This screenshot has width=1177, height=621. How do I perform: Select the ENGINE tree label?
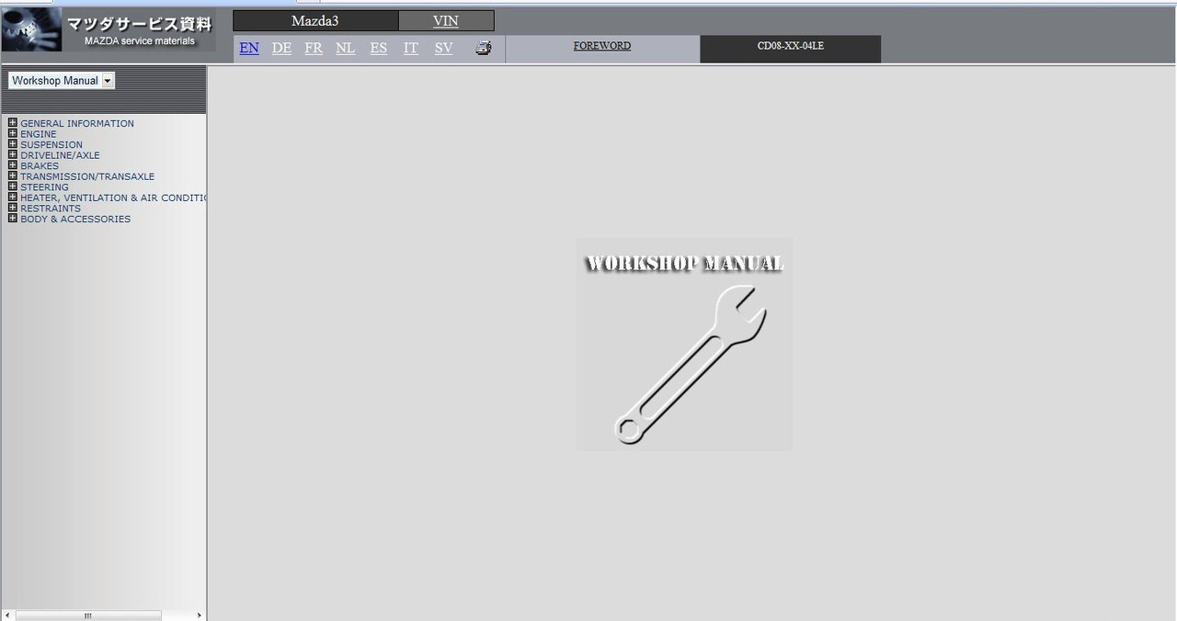click(39, 134)
